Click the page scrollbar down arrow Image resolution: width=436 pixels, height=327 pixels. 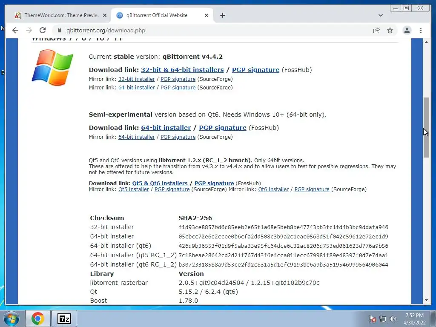(x=426, y=300)
